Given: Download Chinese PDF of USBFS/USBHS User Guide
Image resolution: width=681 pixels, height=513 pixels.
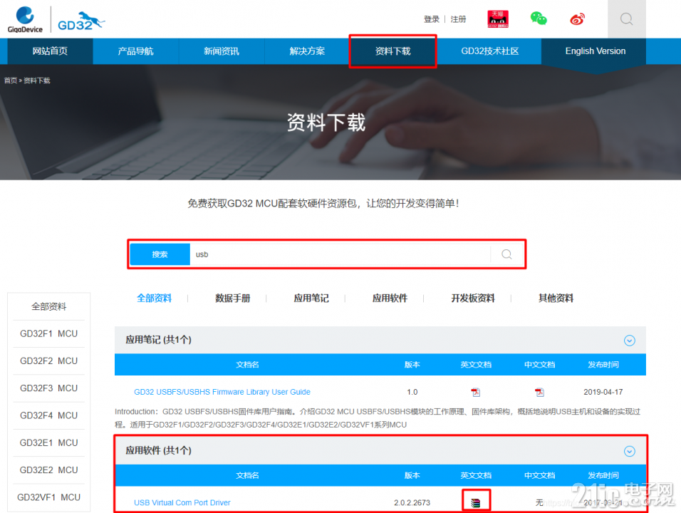Looking at the screenshot, I should (539, 393).
